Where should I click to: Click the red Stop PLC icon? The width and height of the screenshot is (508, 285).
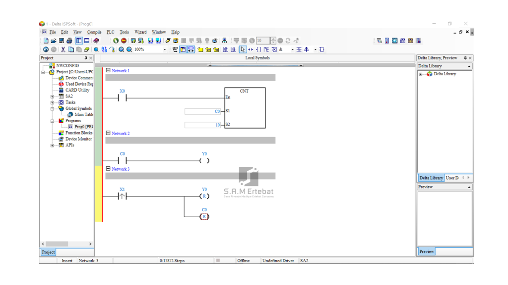click(x=124, y=41)
